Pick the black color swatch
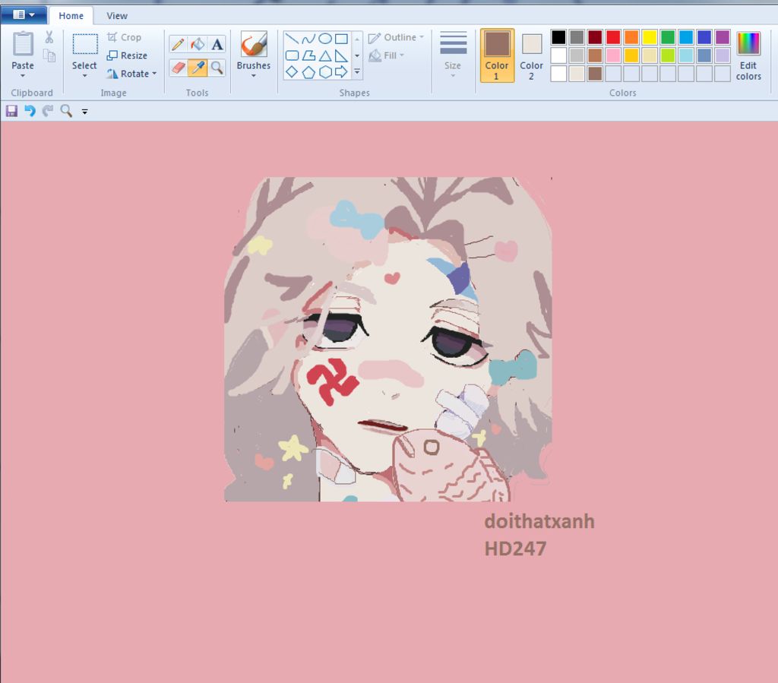The height and width of the screenshot is (683, 778). [x=558, y=37]
